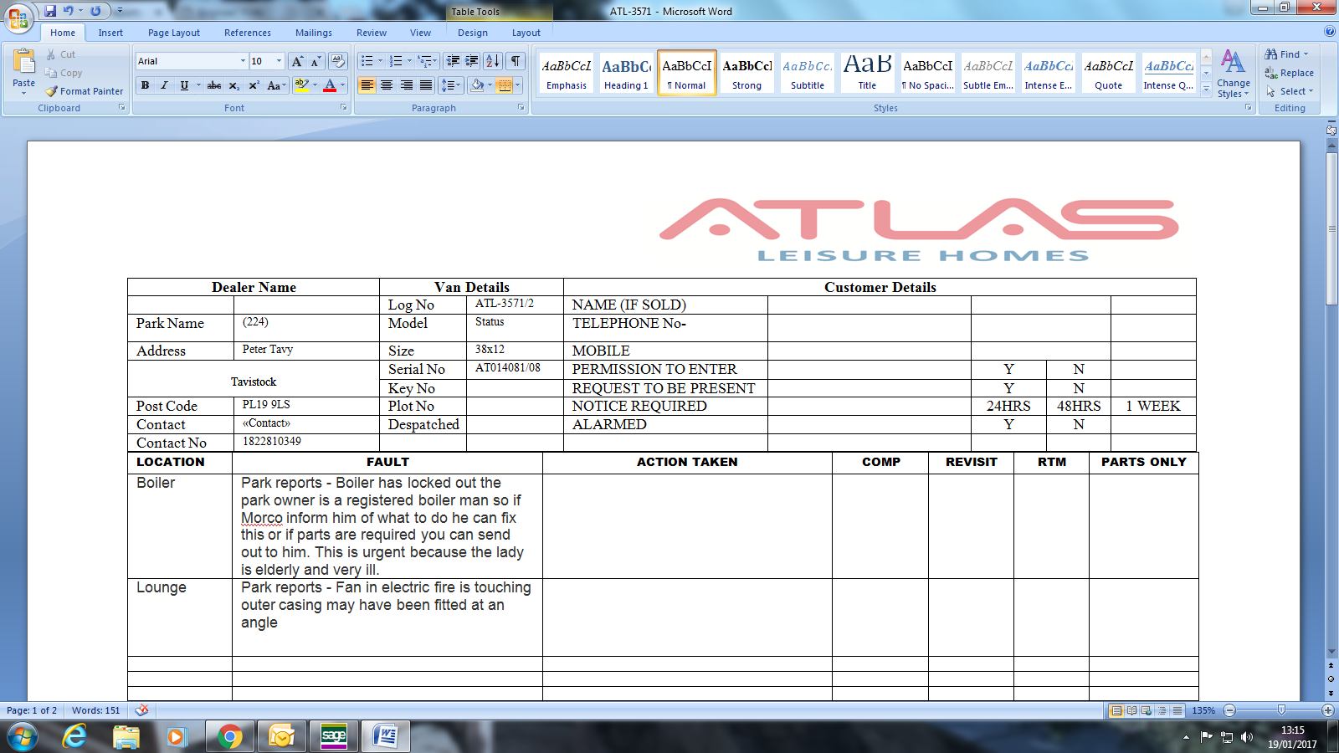1339x753 pixels.
Task: Open the Table Tools Design tab
Action: (x=473, y=33)
